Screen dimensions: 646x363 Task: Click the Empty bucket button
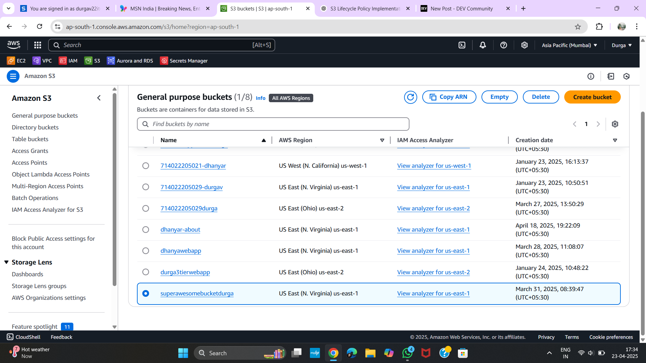(x=499, y=97)
